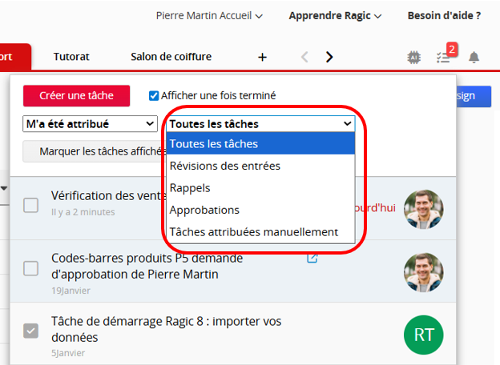
Task: Switch to the 'Salon de coiffure' tab
Action: (171, 57)
